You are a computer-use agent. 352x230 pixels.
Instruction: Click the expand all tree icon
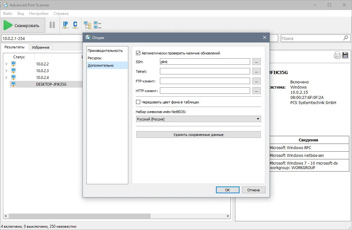tap(87, 25)
